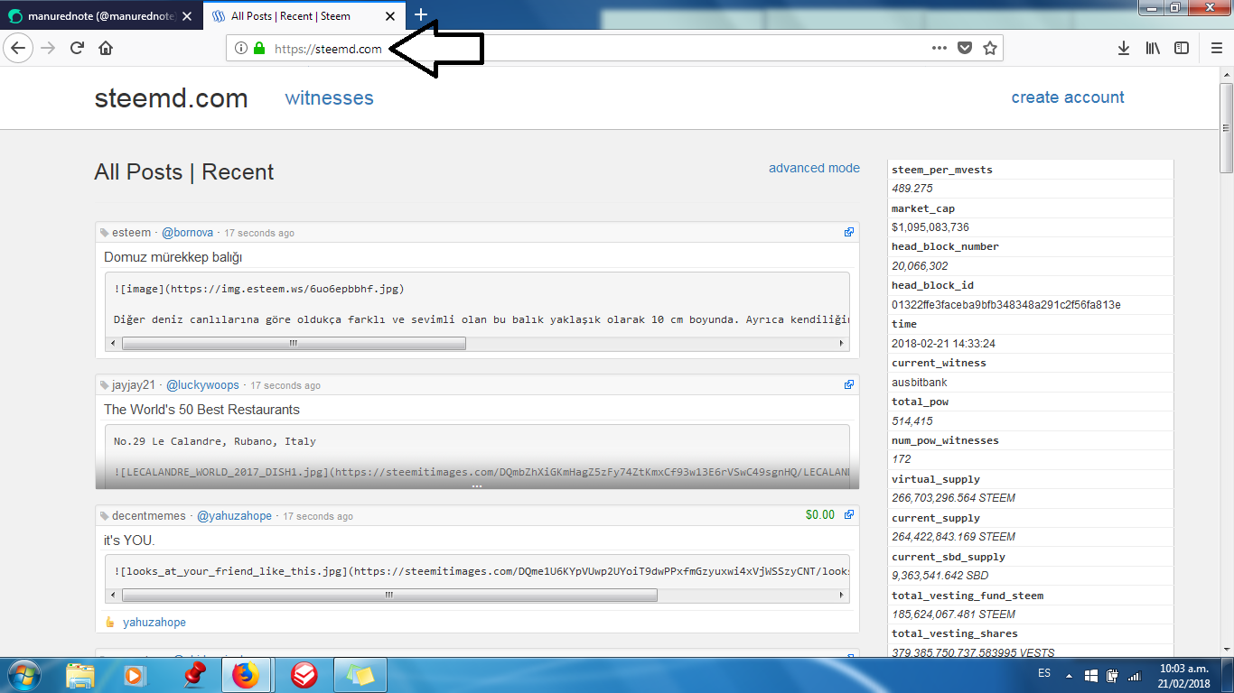Viewport: 1234px width, 693px height.
Task: Open the browser home page icon
Action: point(106,49)
